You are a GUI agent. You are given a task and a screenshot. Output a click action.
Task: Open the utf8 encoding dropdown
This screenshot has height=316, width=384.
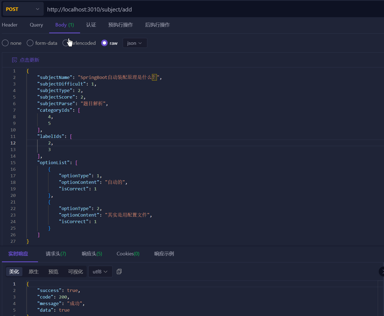pyautogui.click(x=100, y=271)
